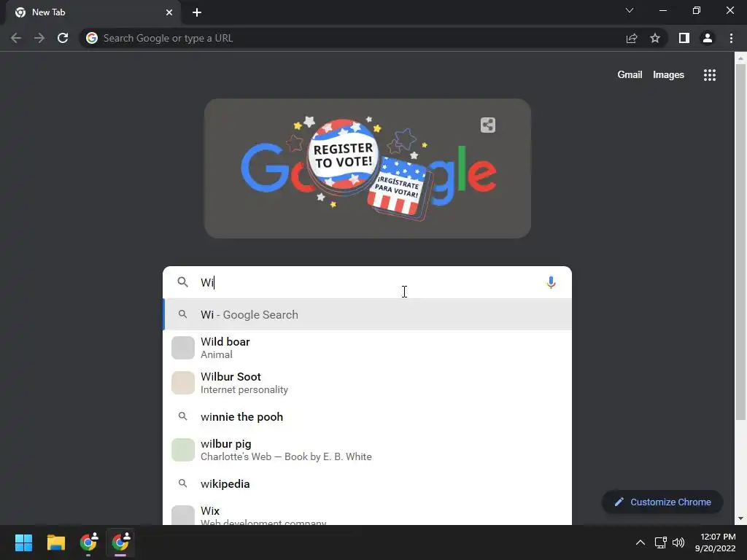Choose the Wild boar suggestion
The image size is (747, 560).
(x=368, y=348)
